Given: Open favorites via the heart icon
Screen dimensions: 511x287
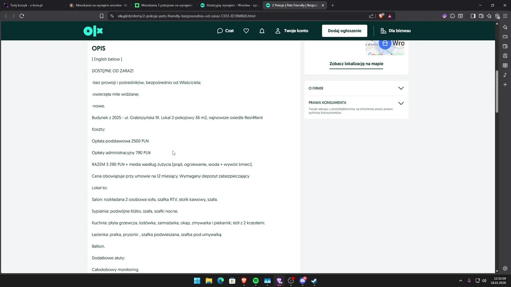Looking at the screenshot, I should point(246,31).
